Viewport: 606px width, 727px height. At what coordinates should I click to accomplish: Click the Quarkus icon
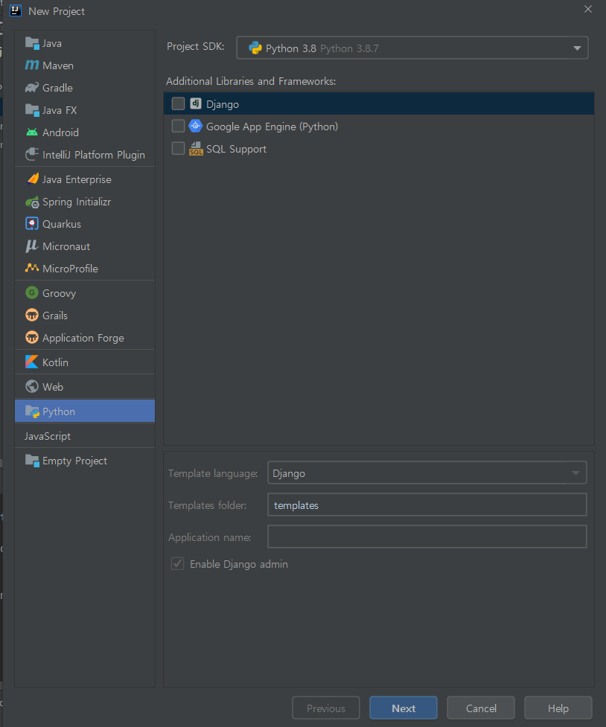[x=32, y=224]
